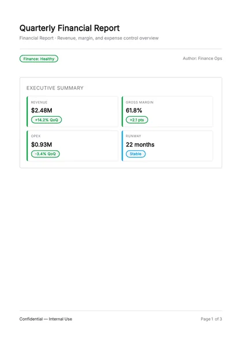Viewport: 242px width, 343px height.
Task: Click the Financial Report subtitle line
Action: pyautogui.click(x=89, y=38)
